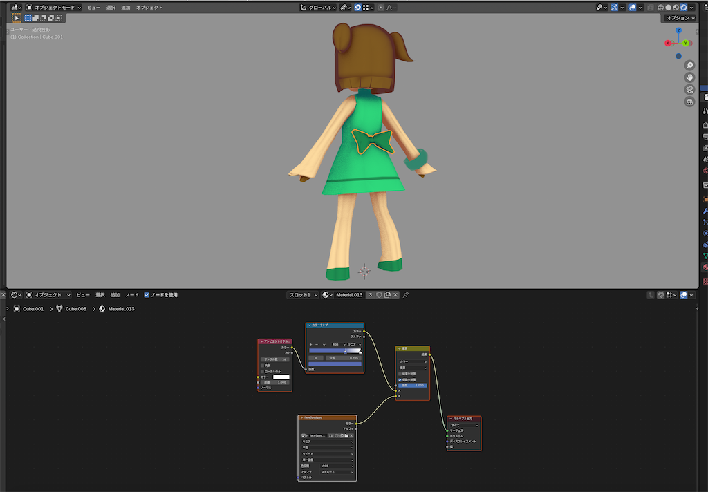Toggle viewport gizmos display button
The width and height of the screenshot is (708, 492).
614,7
